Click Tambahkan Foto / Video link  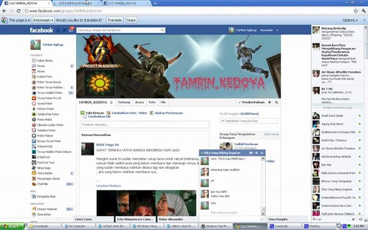pyautogui.click(x=129, y=113)
